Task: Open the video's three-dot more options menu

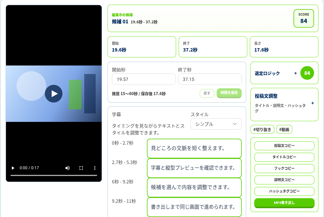Action: pyautogui.click(x=95, y=168)
